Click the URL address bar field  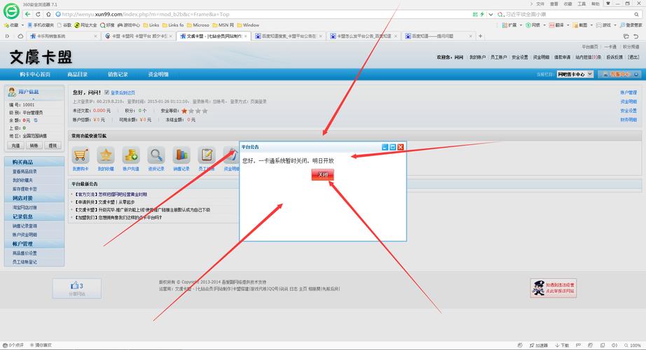[263, 15]
